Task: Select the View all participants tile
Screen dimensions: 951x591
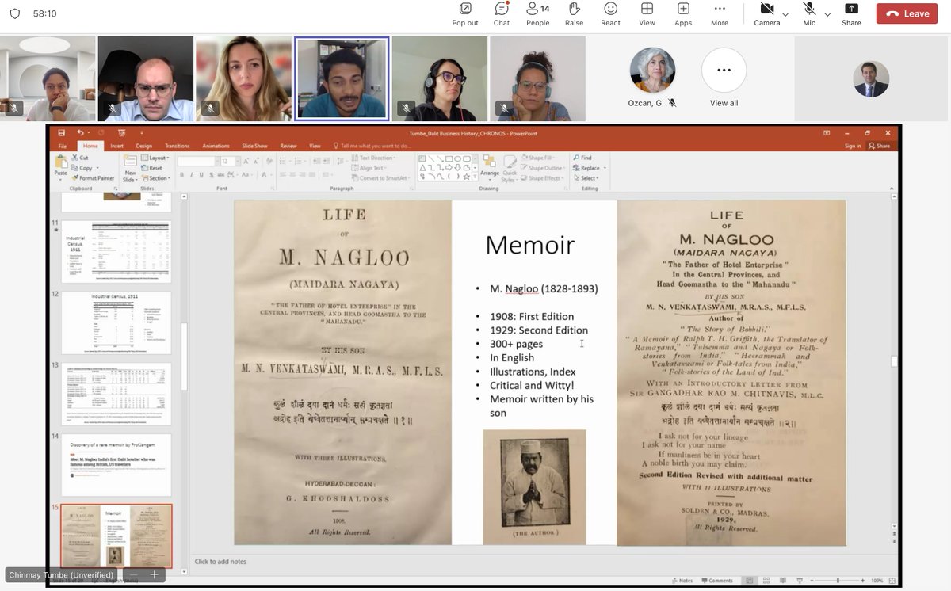Action: (x=724, y=78)
